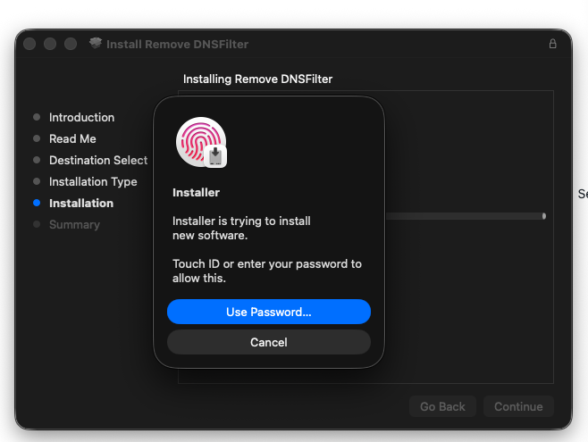Click the bullet dot beside Read Me
This screenshot has height=442, width=588.
click(37, 139)
